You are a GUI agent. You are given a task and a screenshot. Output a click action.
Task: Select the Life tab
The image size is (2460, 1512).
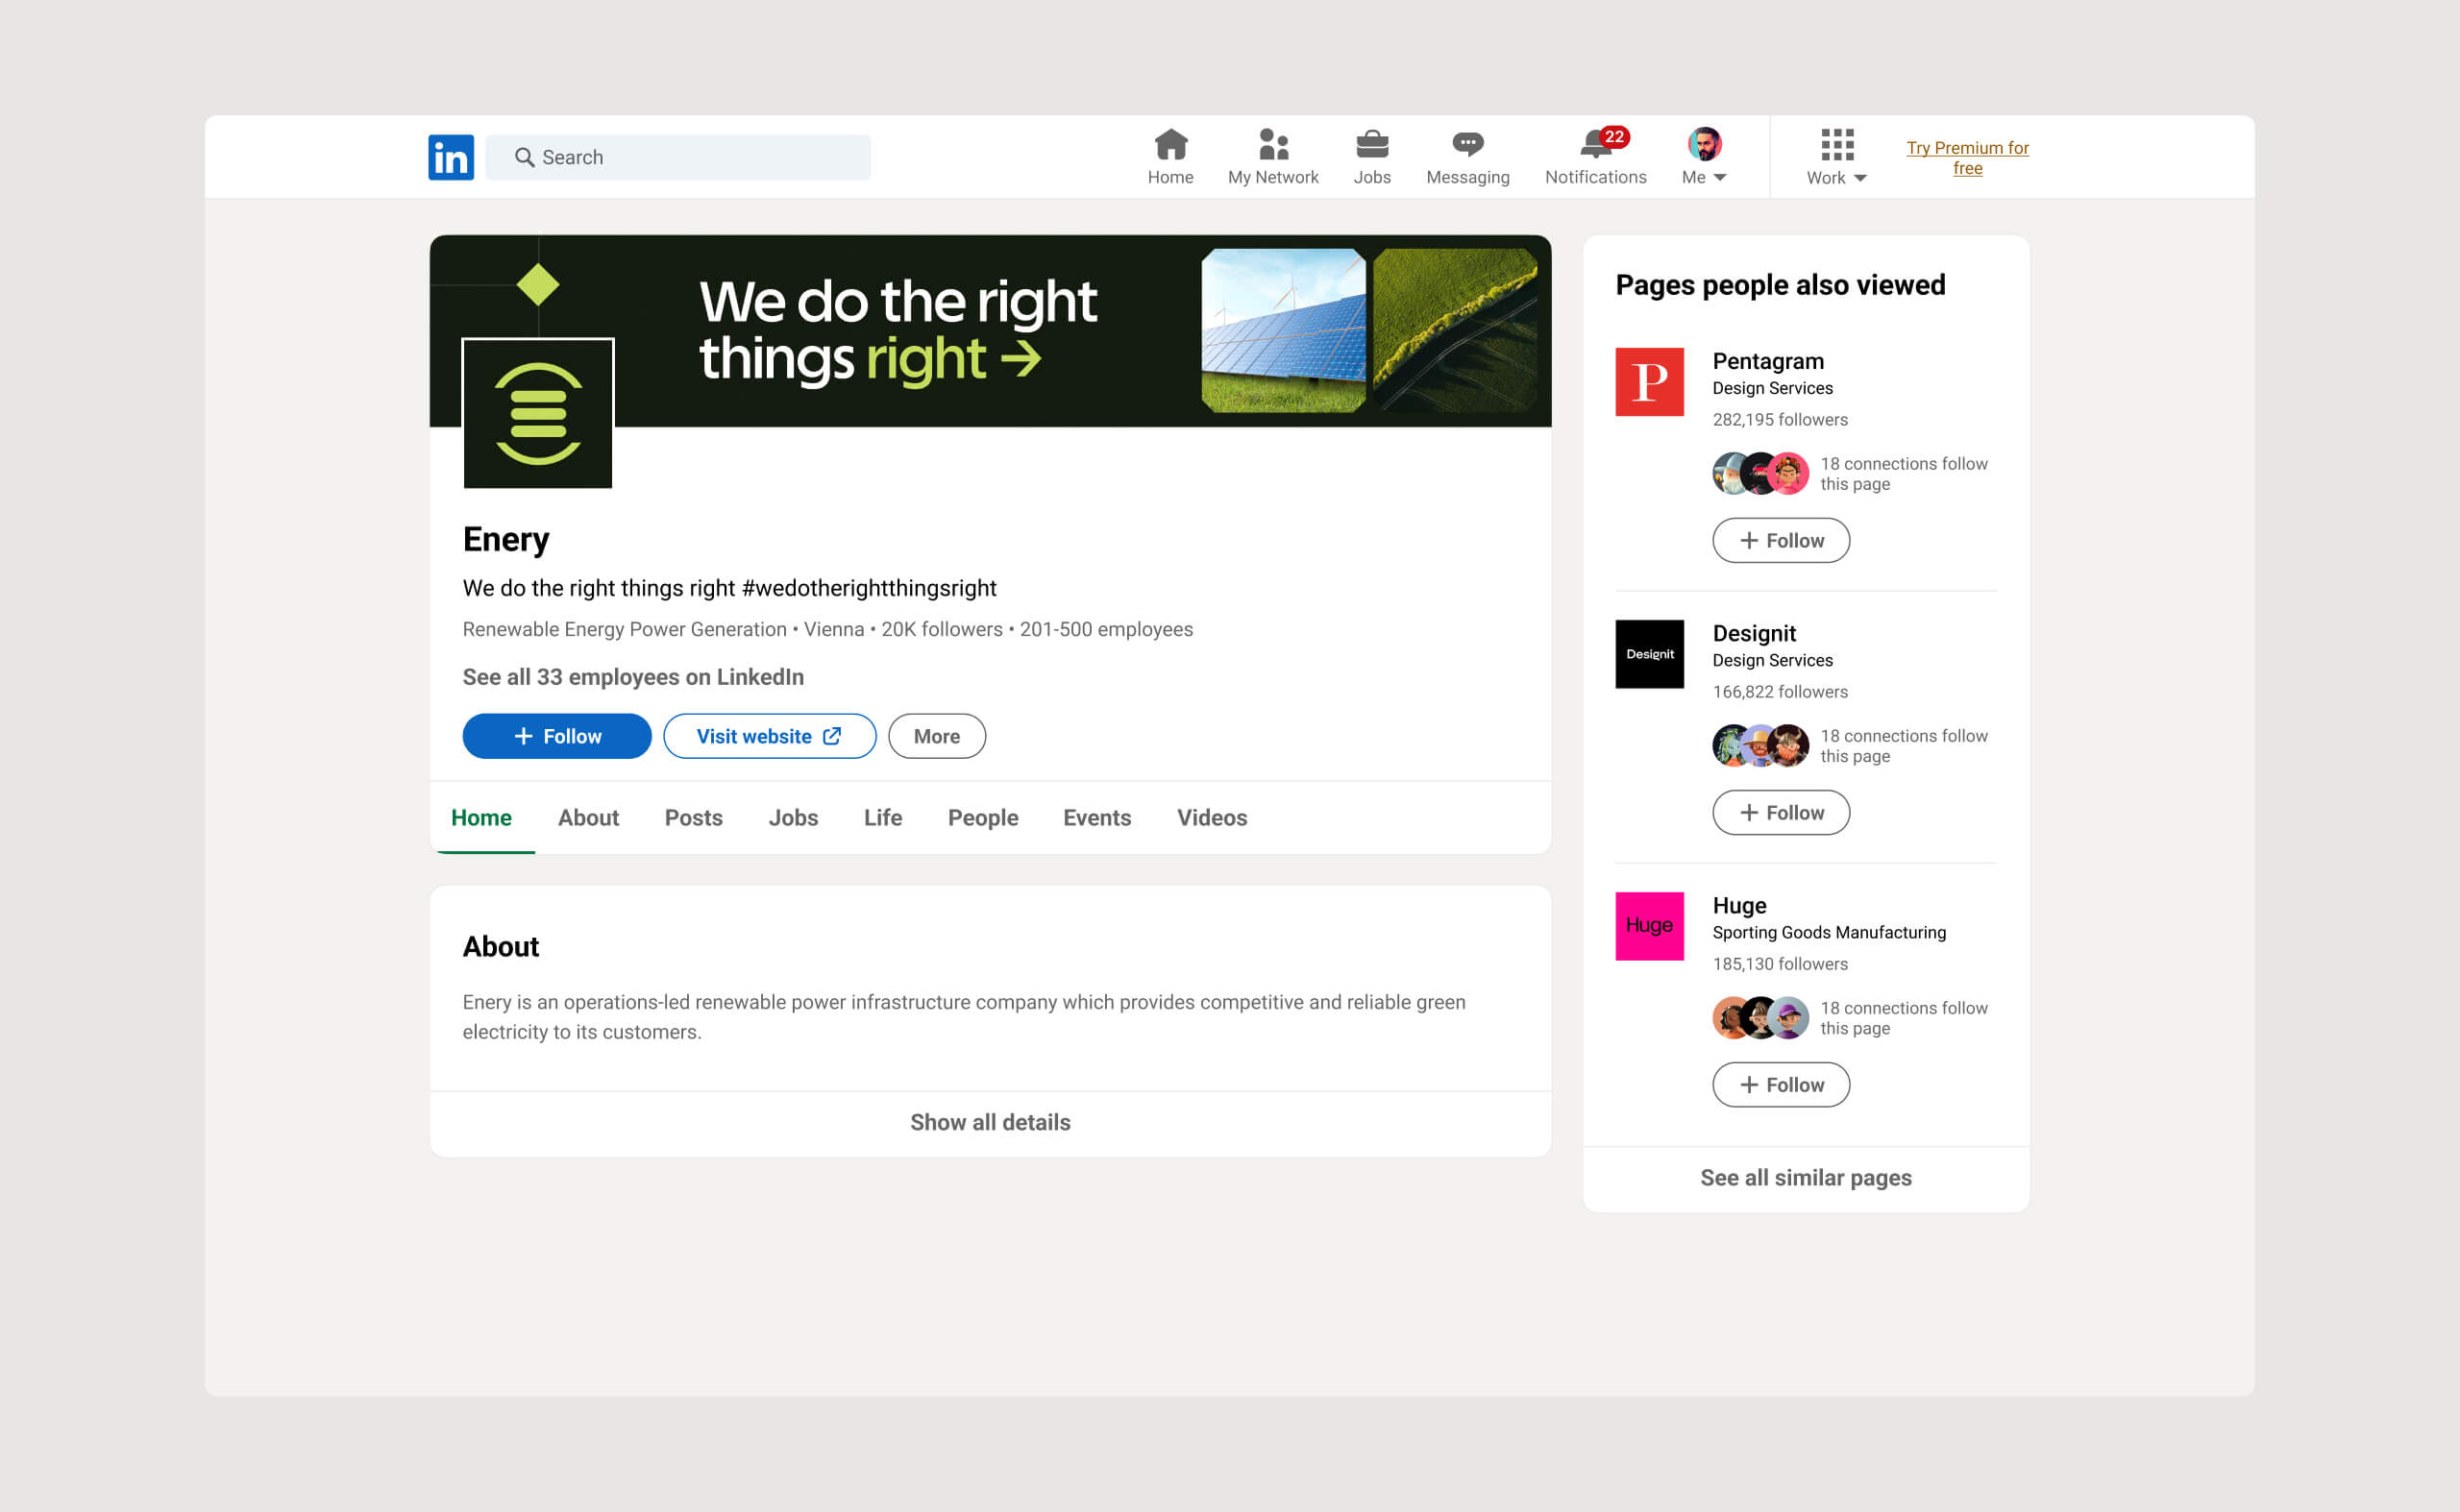[883, 817]
